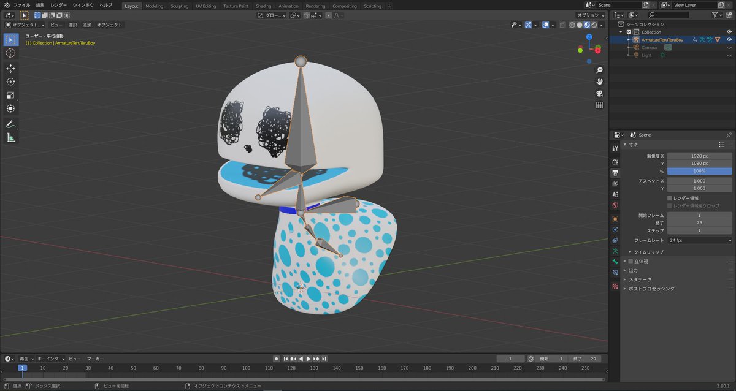Image resolution: width=736 pixels, height=391 pixels.
Task: Toggle proportional editing button
Action: (329, 15)
